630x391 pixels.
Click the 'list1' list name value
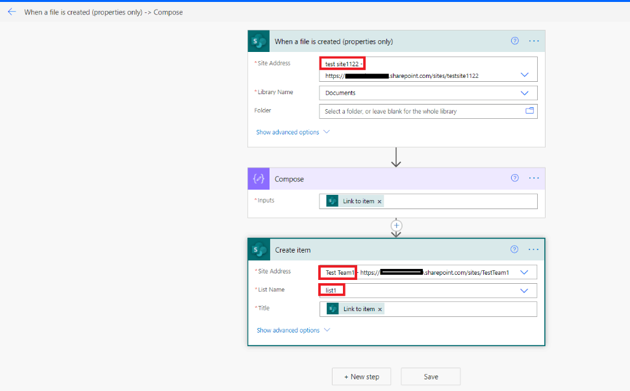click(x=331, y=290)
